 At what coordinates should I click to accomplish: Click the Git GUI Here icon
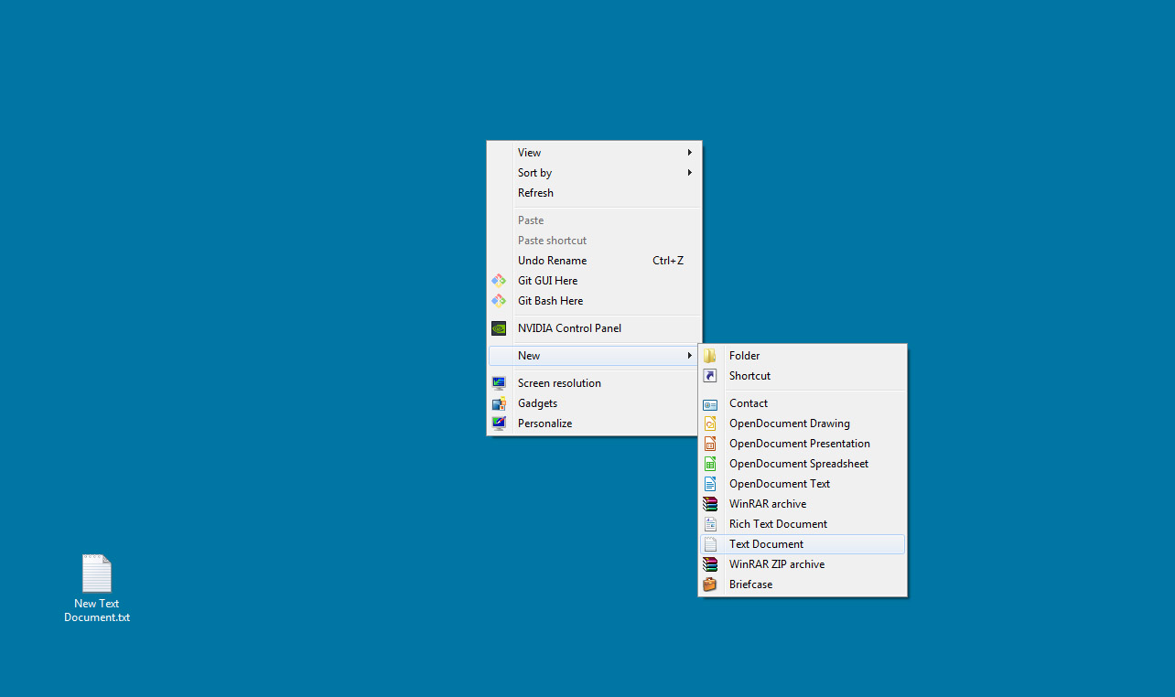[499, 281]
